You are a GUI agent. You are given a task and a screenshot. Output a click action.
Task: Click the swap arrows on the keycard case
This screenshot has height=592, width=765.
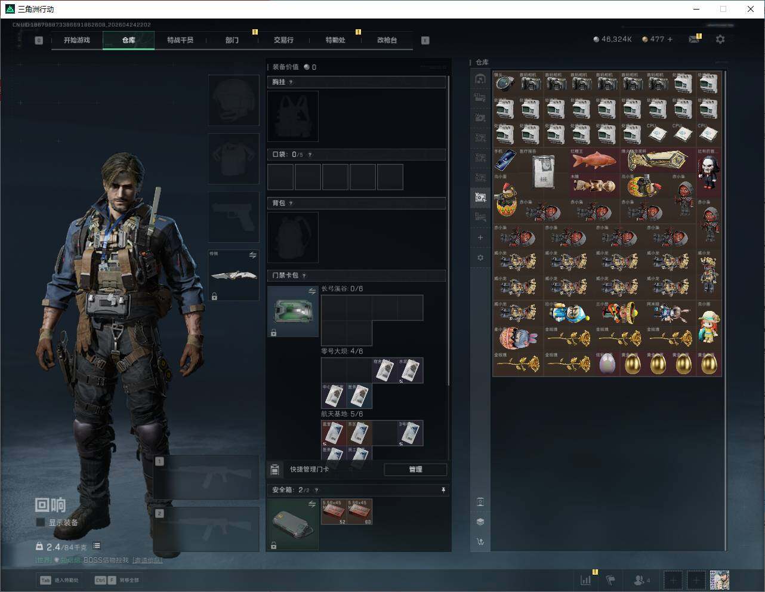[311, 291]
